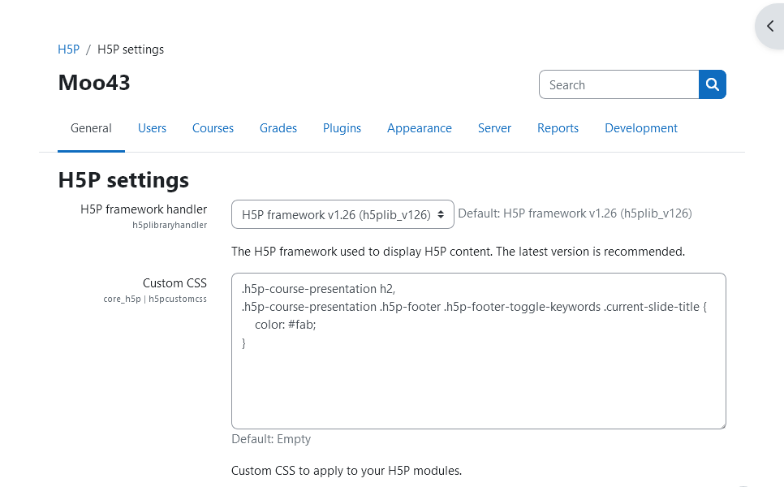Open the Development tab
The width and height of the screenshot is (784, 487).
(641, 128)
